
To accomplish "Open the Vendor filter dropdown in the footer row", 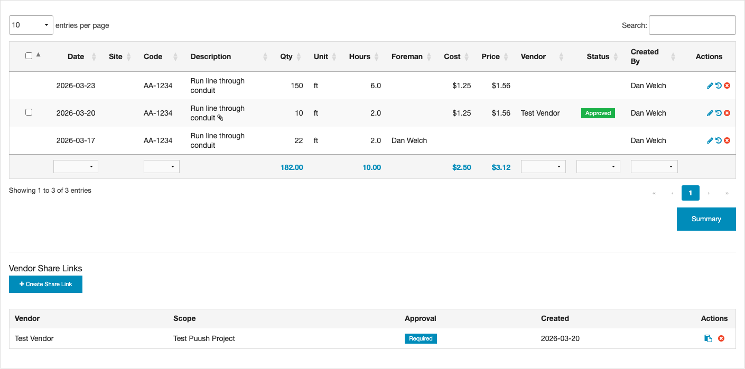I will point(543,166).
